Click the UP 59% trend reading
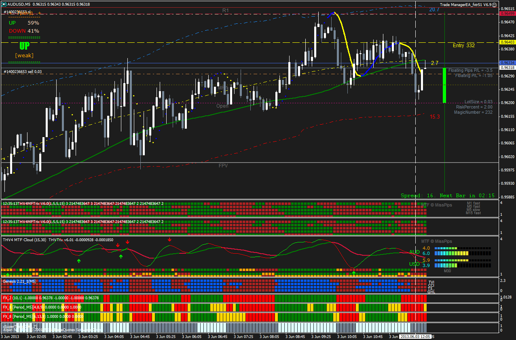 [x=24, y=23]
